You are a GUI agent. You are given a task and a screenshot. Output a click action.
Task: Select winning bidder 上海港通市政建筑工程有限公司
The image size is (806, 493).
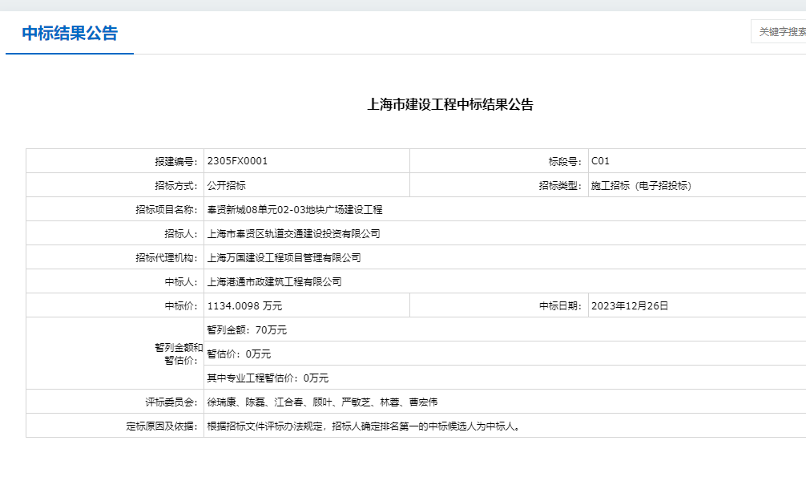tap(274, 281)
